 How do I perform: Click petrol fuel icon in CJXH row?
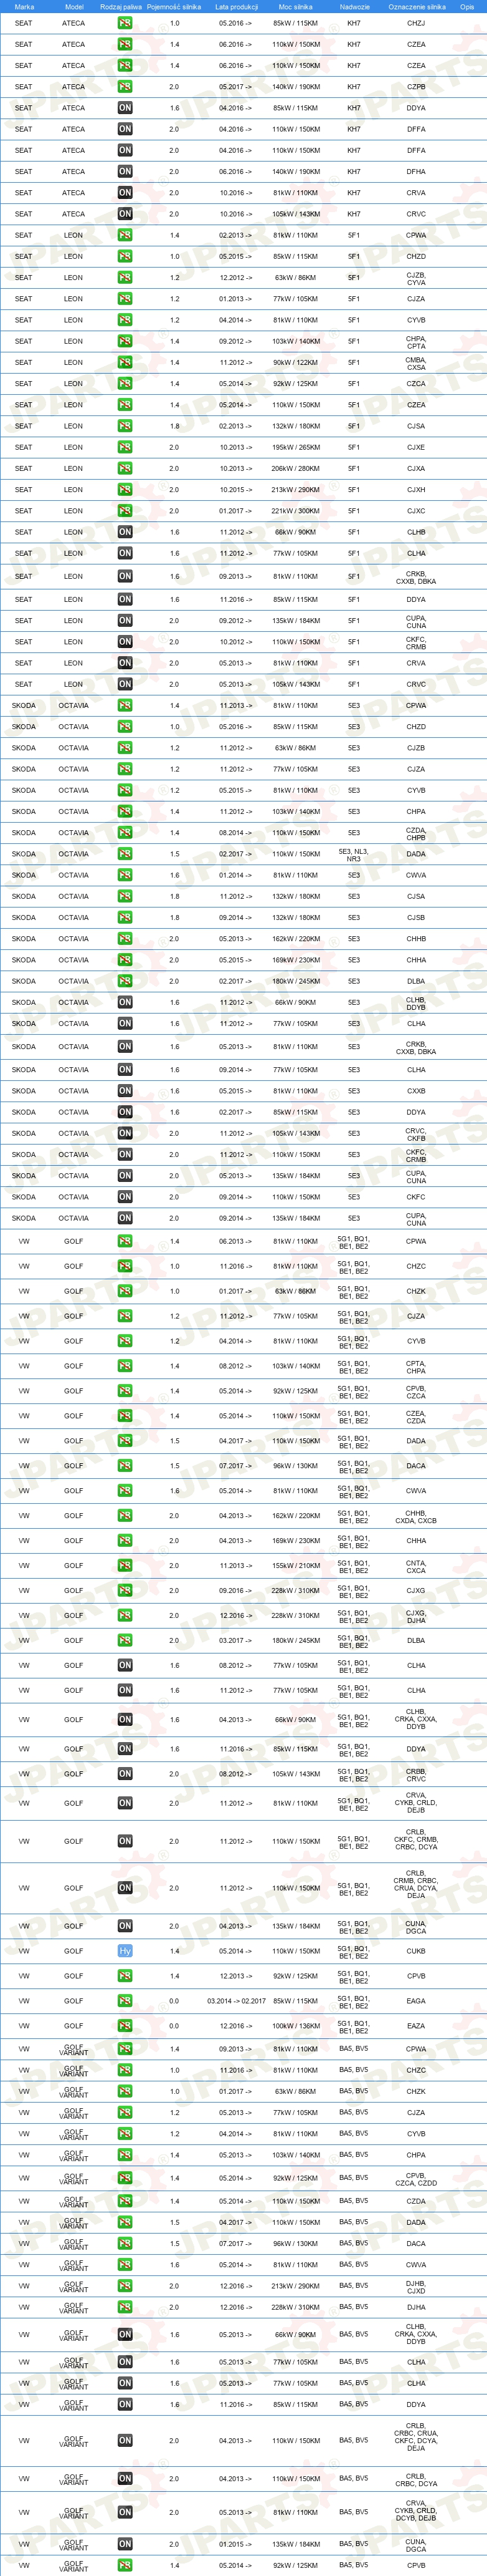tap(125, 490)
